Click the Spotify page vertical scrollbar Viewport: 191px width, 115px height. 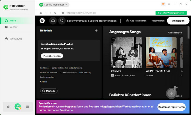tap(189, 32)
